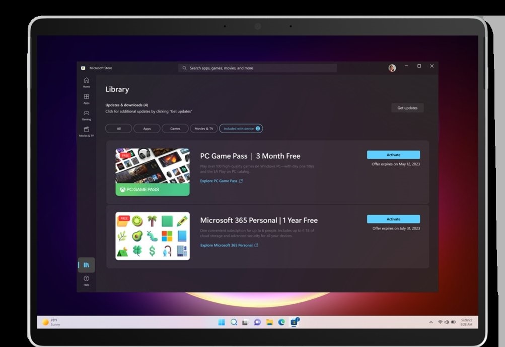Image resolution: width=505 pixels, height=347 pixels.
Task: Minimize the Microsoft Store window
Action: pyautogui.click(x=406, y=66)
